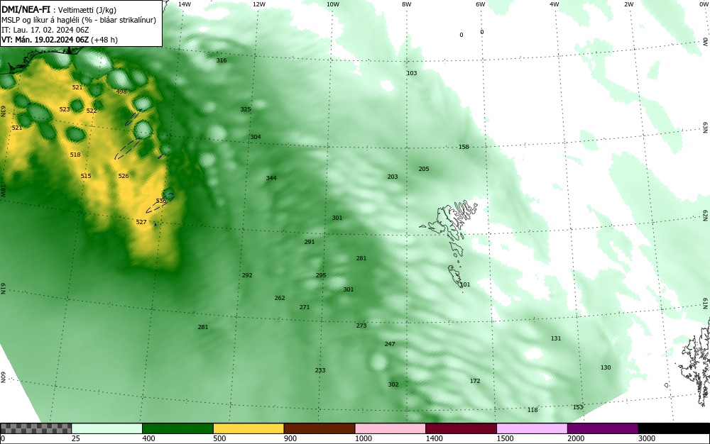
Task: Select the 304 value on the map
Action: click(256, 137)
